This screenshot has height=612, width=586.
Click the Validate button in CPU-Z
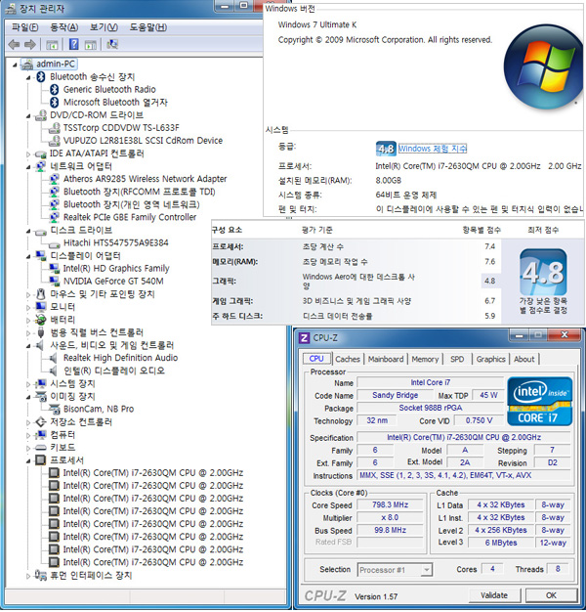(494, 595)
